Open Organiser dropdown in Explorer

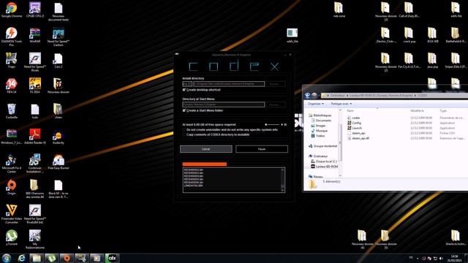pos(316,104)
